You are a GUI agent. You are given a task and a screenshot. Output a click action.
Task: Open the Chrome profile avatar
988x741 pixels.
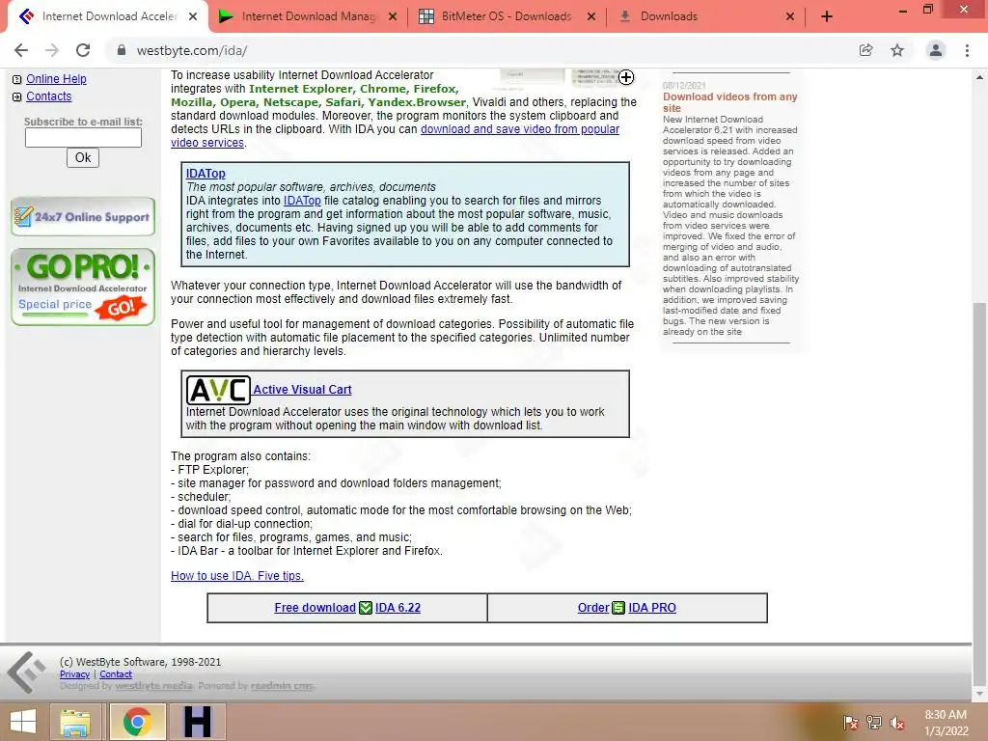(936, 50)
